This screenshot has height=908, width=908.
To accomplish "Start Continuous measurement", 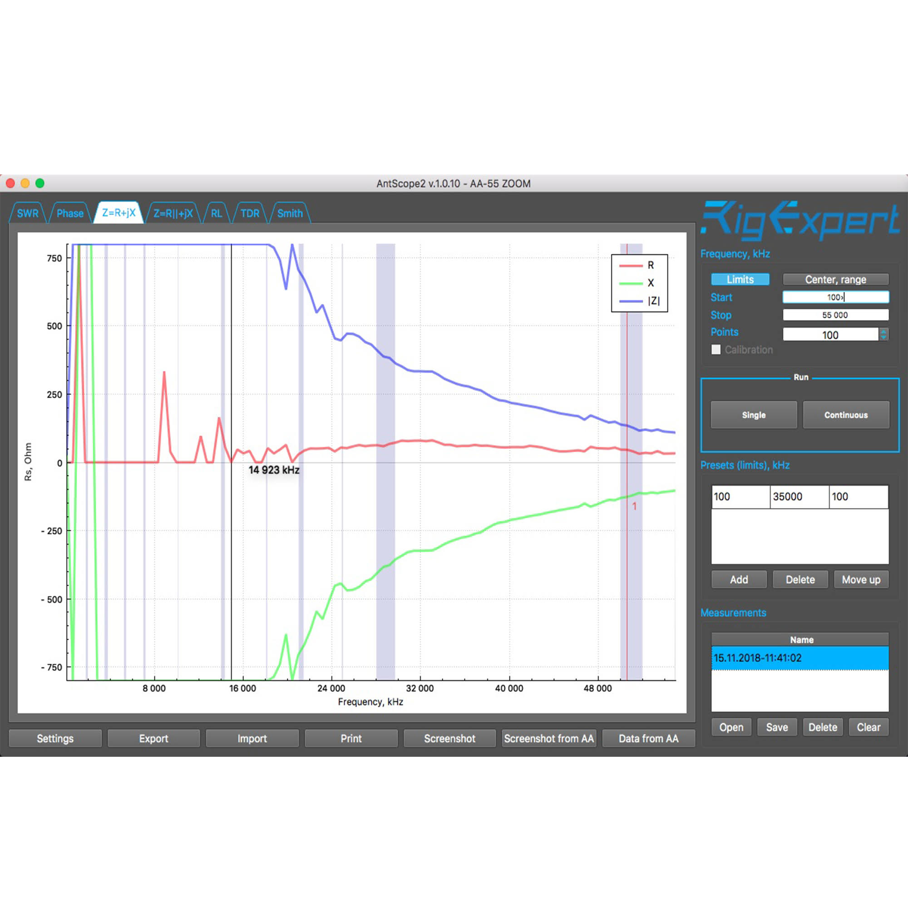I will coord(845,415).
